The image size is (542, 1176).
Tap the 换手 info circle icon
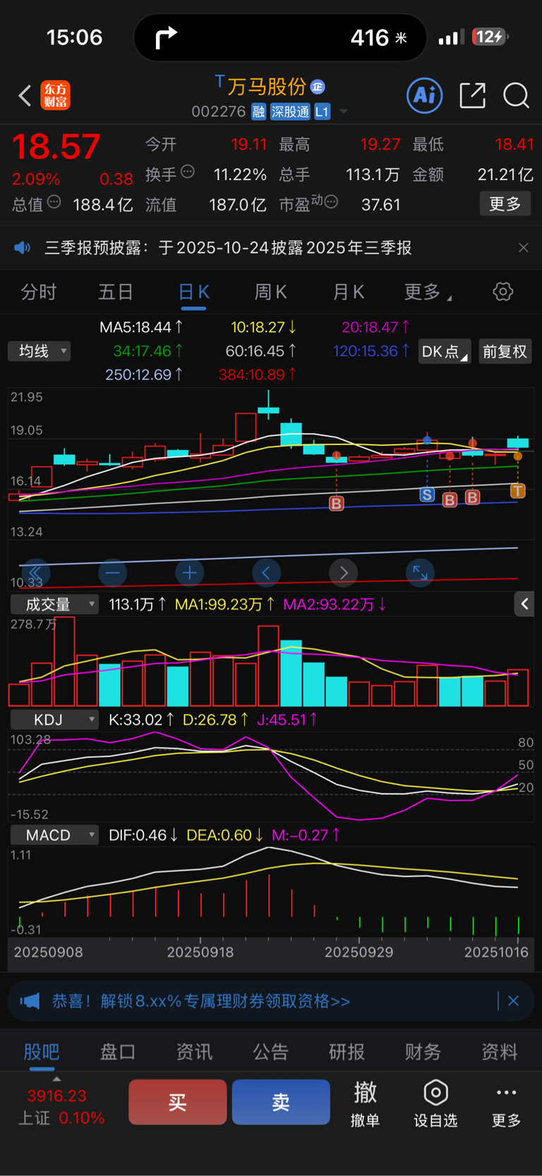tap(187, 171)
